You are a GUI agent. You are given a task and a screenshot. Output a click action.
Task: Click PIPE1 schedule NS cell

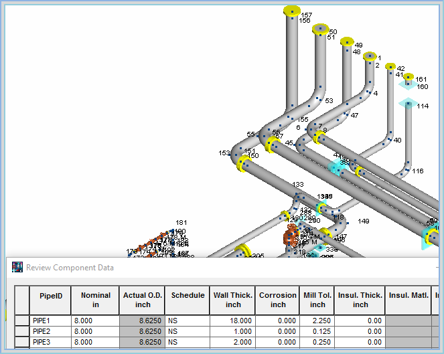coord(188,321)
